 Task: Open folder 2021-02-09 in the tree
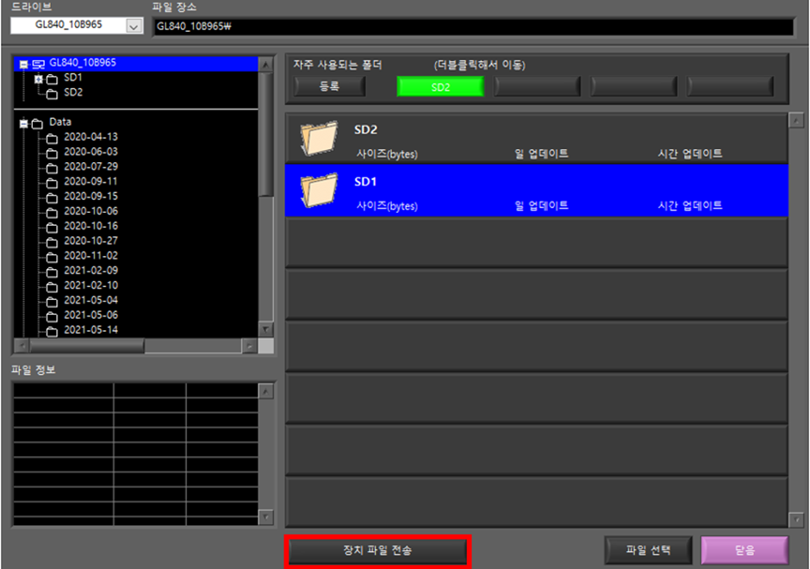click(90, 271)
